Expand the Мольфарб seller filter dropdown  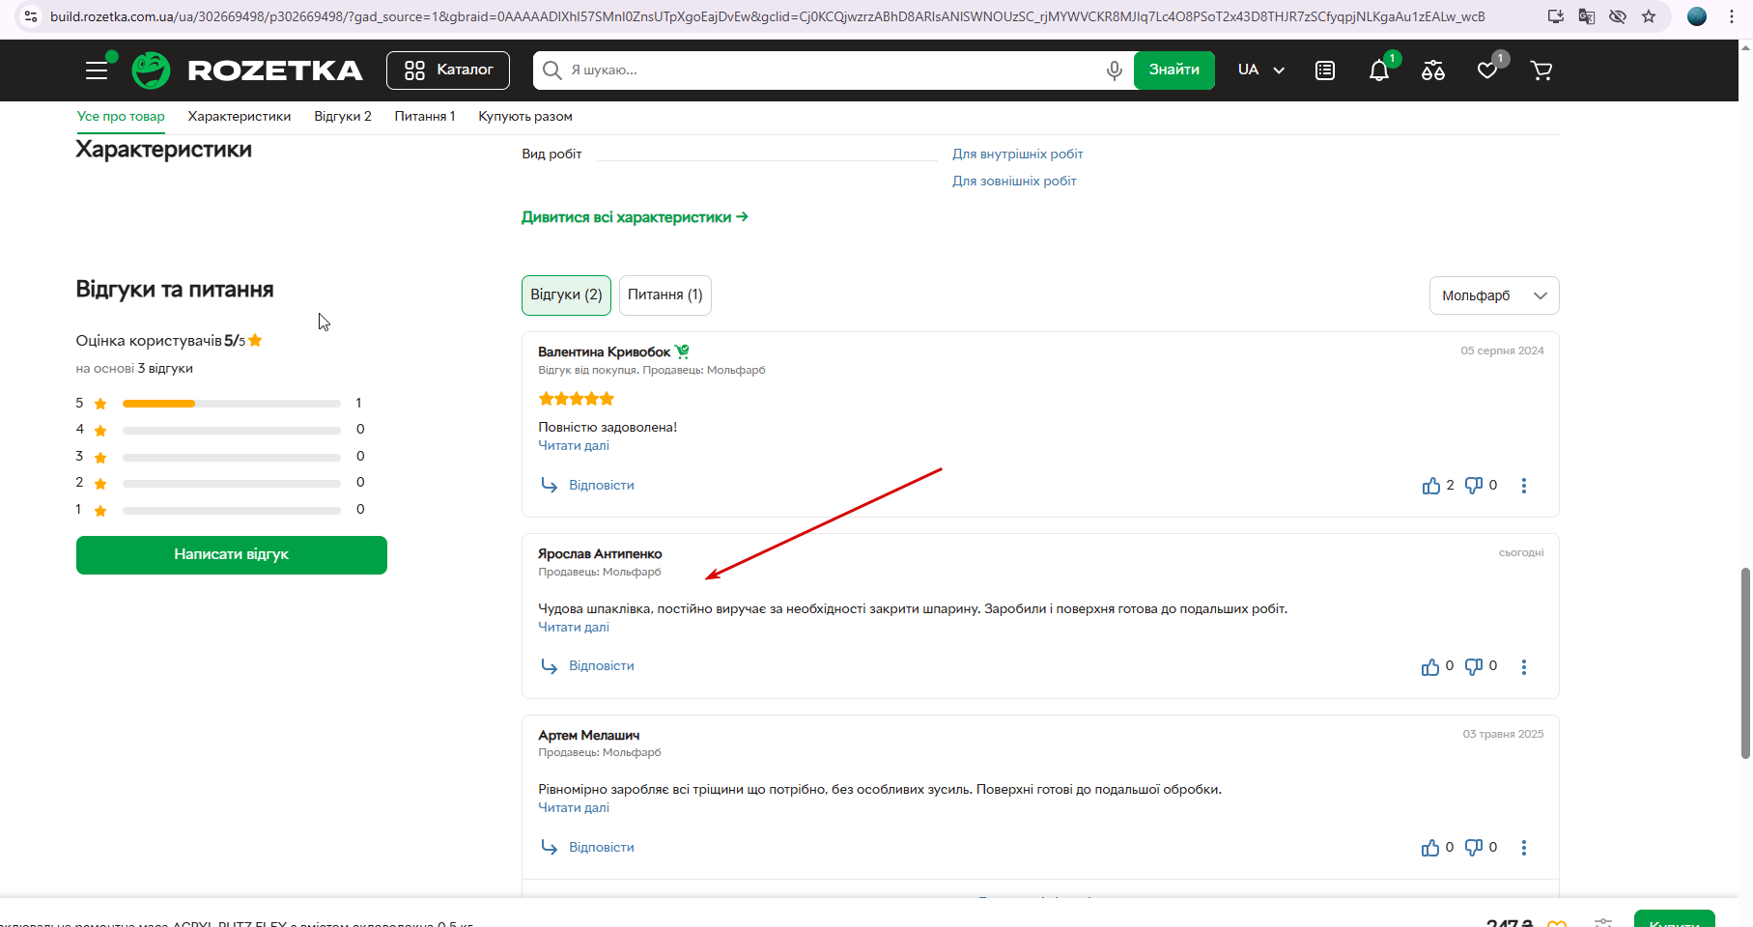coord(1494,295)
